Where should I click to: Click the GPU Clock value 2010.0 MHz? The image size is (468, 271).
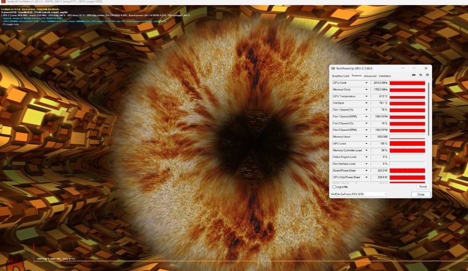click(380, 83)
